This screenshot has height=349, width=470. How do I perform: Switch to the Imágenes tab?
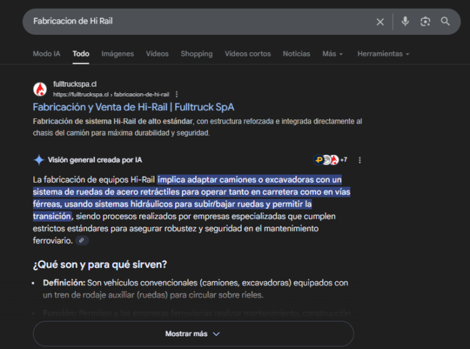tap(117, 54)
